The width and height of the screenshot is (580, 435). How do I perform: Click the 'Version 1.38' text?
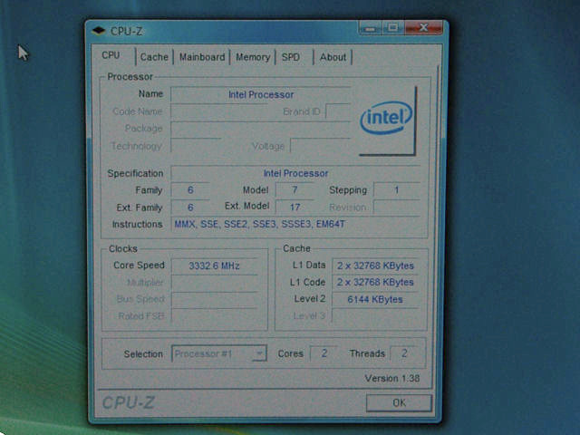(x=392, y=379)
